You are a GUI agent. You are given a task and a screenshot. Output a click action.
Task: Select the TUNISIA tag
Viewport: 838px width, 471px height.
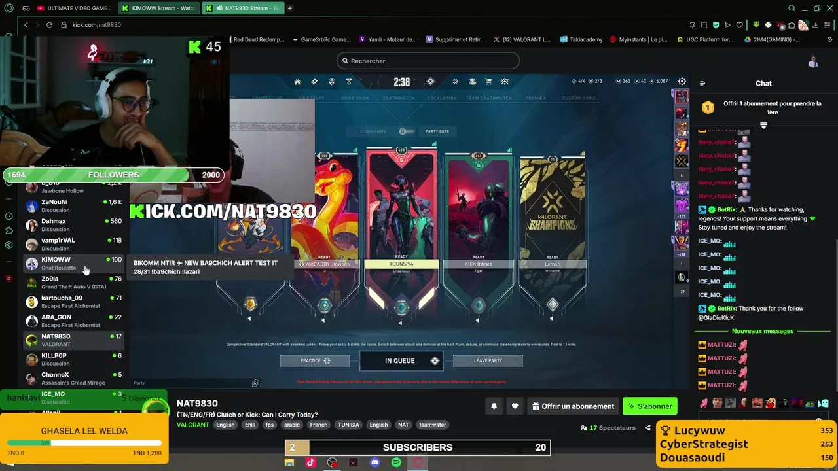[x=348, y=425]
